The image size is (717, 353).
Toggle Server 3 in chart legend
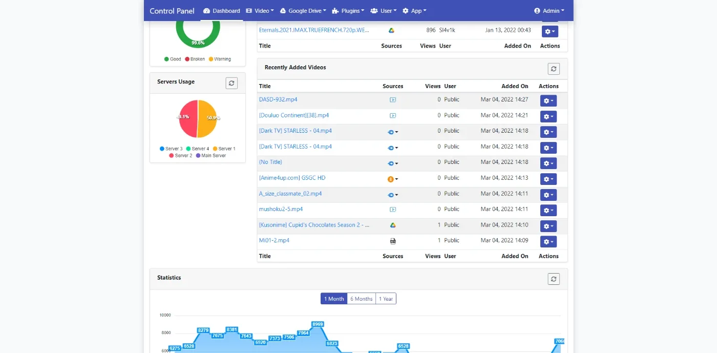pyautogui.click(x=171, y=149)
